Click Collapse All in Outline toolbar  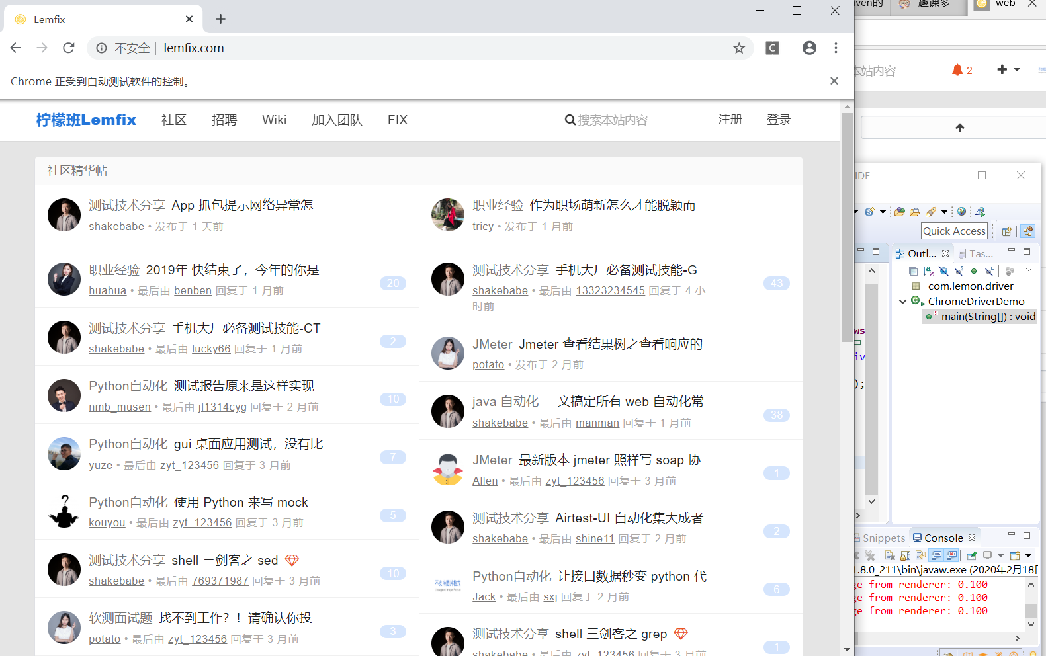[913, 271]
